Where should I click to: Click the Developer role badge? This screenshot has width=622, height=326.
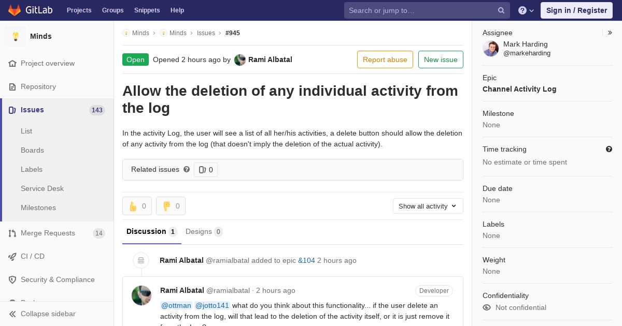click(x=434, y=291)
